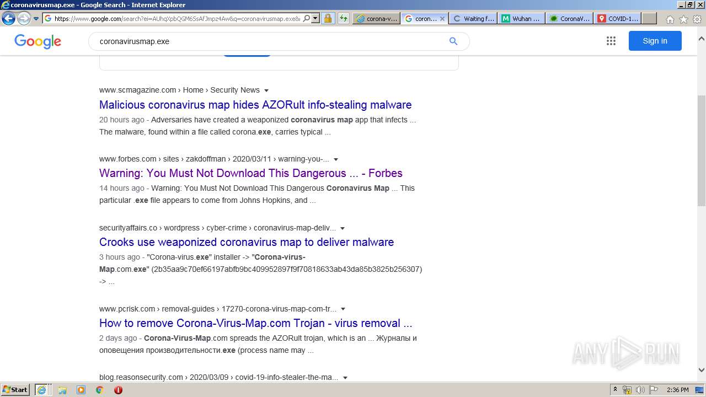Click the 20 hours ago snippet text
Viewport: 706px width, 397px height.
point(122,120)
